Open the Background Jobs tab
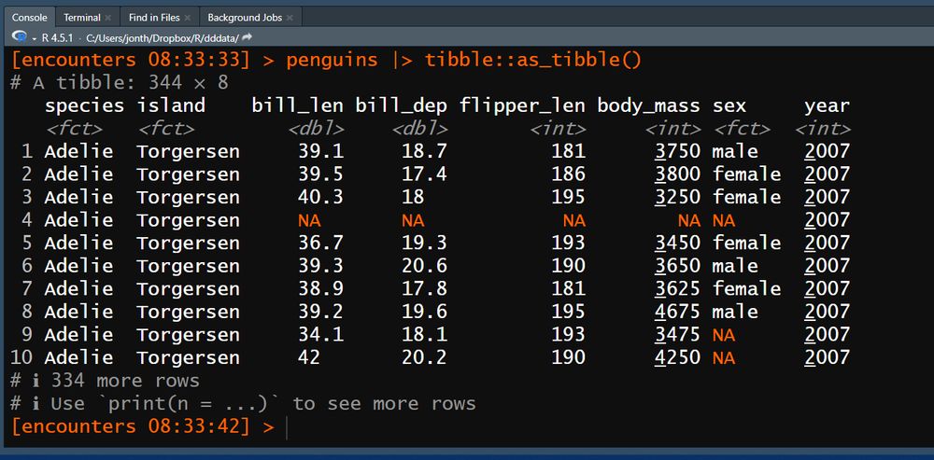934x460 pixels. 245,17
